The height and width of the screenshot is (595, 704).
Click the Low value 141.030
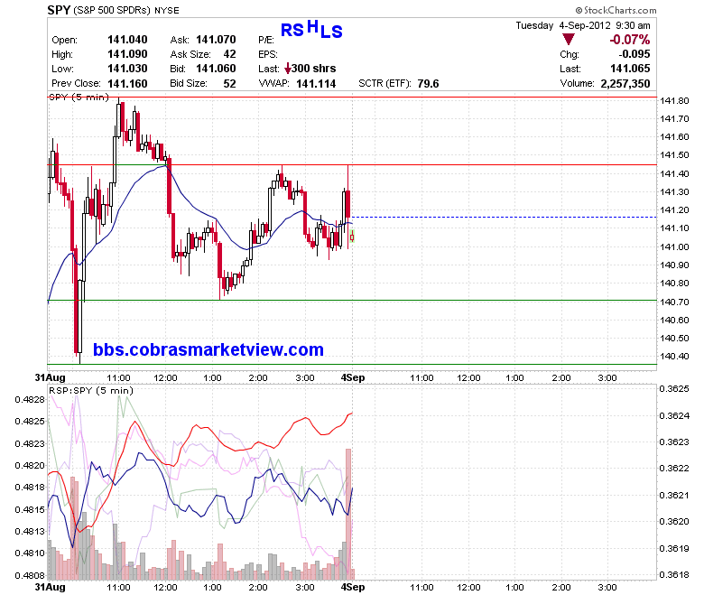click(127, 69)
